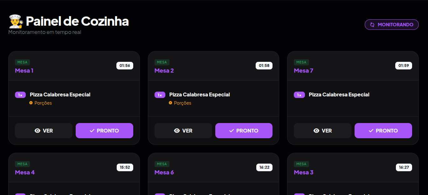Click the chef emoji icon in header
The height and width of the screenshot is (195, 428).
pyautogui.click(x=16, y=21)
